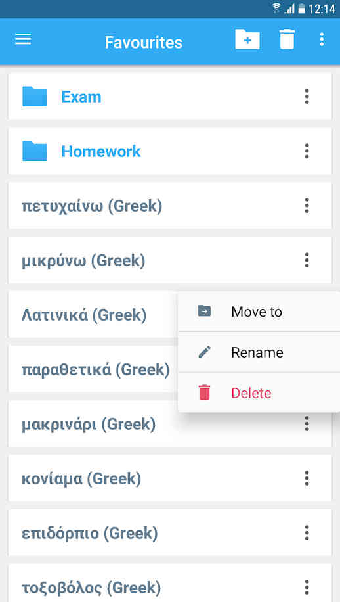Image resolution: width=340 pixels, height=602 pixels.
Task: Choose Move to in the context menu
Action: point(259,312)
